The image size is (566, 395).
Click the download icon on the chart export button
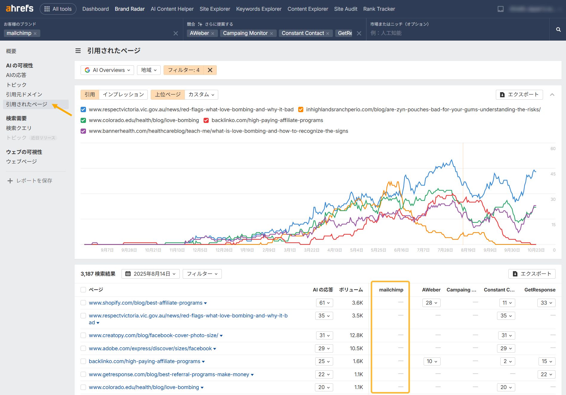[502, 95]
